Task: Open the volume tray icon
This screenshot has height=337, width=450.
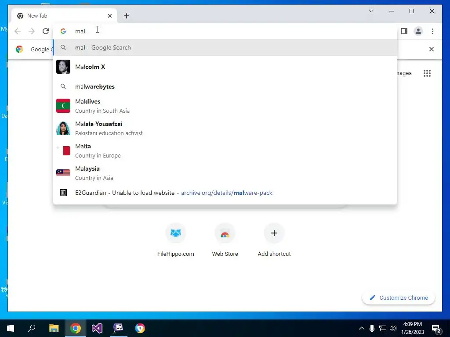Action: (x=393, y=328)
